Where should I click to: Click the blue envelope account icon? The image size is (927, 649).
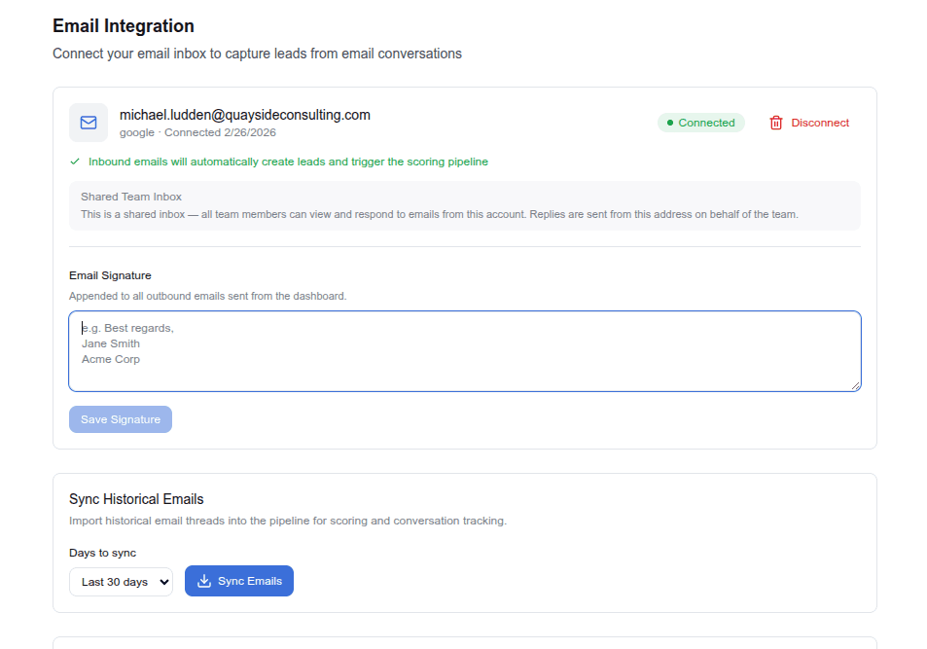click(88, 123)
